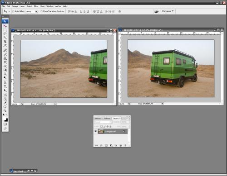The width and height of the screenshot is (227, 176).
Task: Click the foreground color swatch
Action: pos(4,118)
